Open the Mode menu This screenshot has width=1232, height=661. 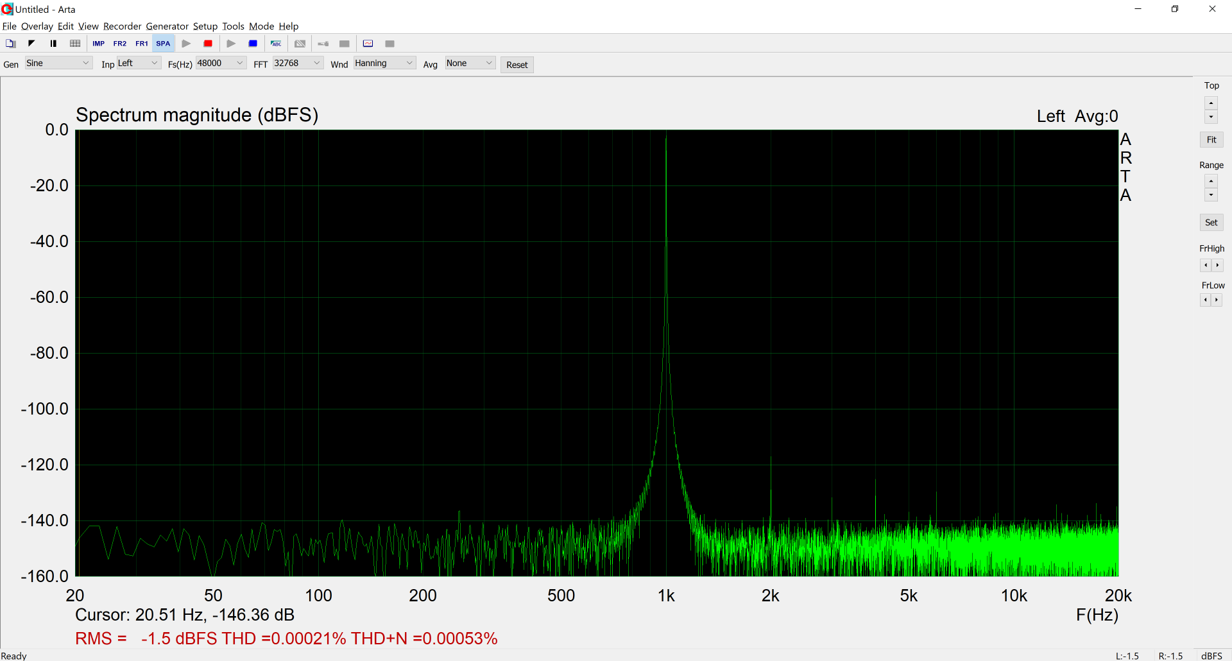click(x=261, y=26)
